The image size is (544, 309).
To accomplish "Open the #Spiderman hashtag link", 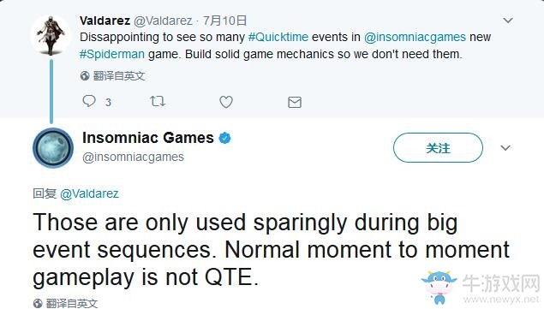I will click(x=112, y=54).
